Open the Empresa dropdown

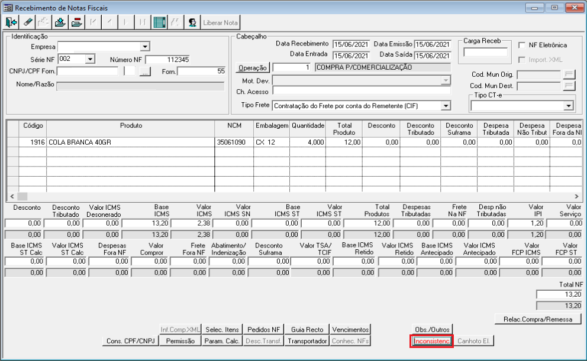coord(145,47)
